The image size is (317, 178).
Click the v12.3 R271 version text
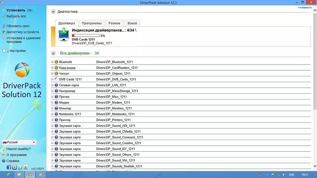click(x=38, y=168)
